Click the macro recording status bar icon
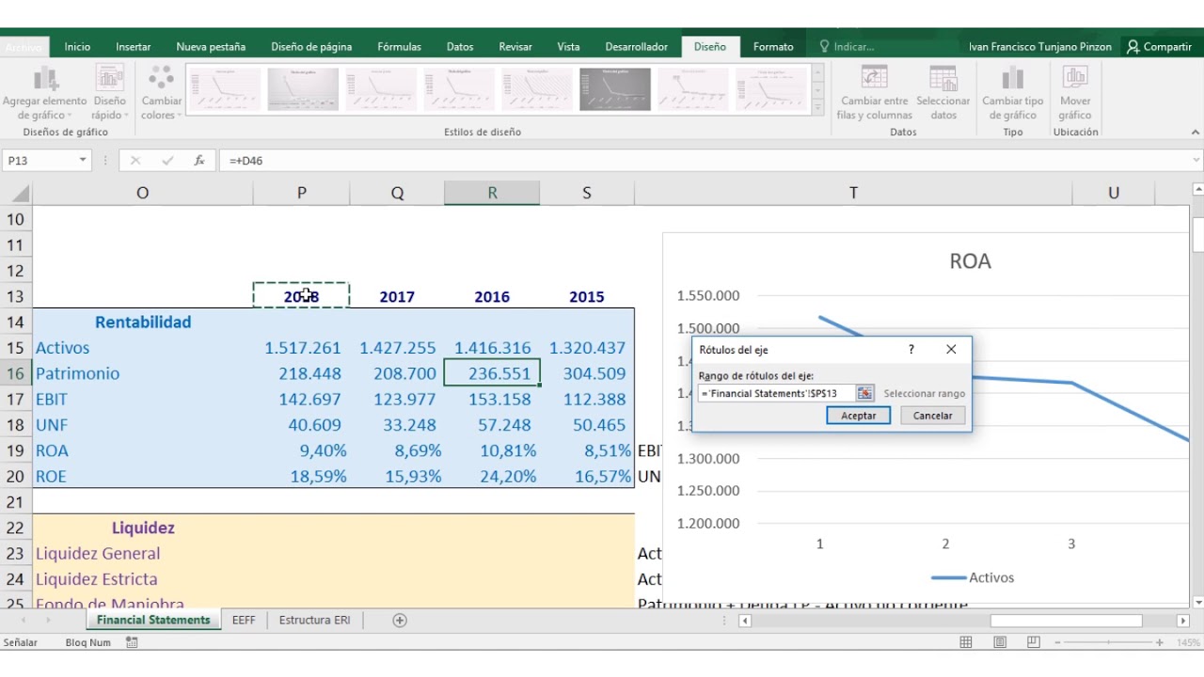Viewport: 1204px width, 677px height. point(132,642)
